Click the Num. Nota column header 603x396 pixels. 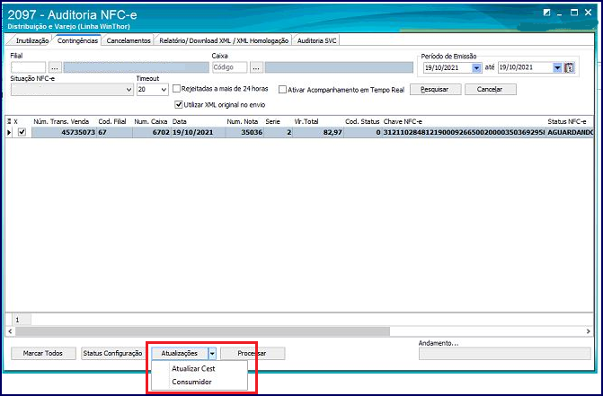243,121
